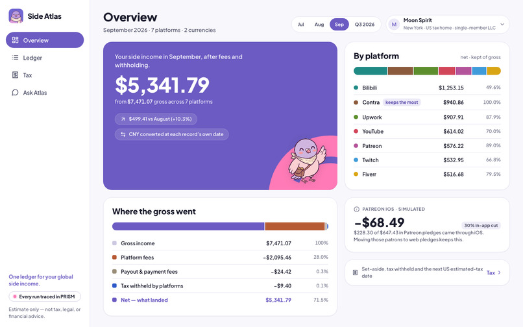Click the Twitch platform row name
The height and width of the screenshot is (327, 523).
click(x=371, y=160)
